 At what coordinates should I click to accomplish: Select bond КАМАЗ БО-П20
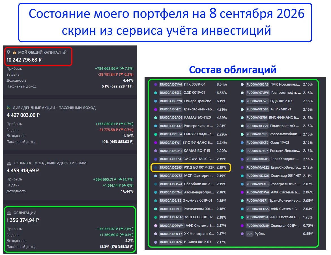[x=197, y=117]
